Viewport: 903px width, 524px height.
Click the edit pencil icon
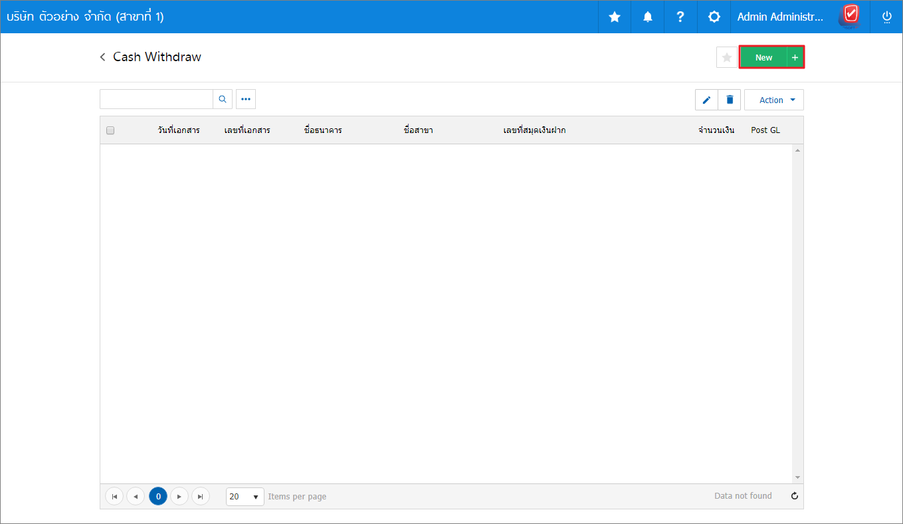point(706,100)
